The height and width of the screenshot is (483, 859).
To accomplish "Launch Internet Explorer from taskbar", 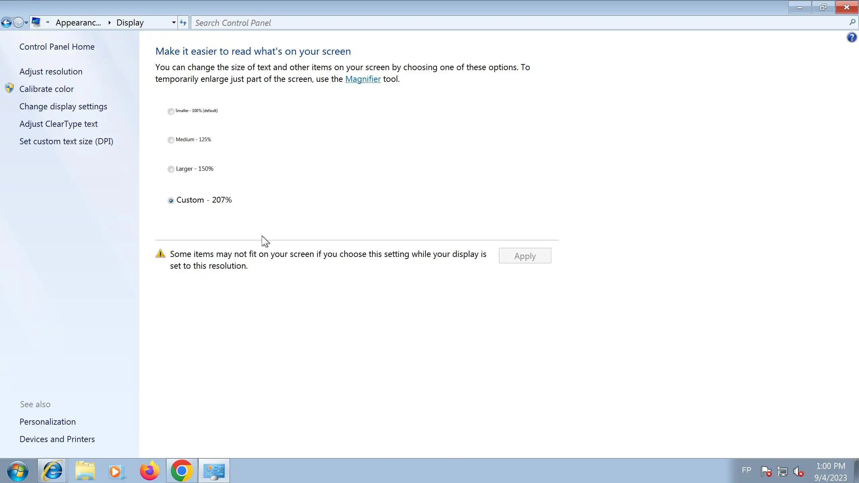I will 52,471.
